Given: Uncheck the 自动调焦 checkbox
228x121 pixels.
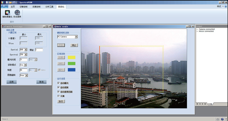Looking at the screenshot, I should [x=58, y=87].
